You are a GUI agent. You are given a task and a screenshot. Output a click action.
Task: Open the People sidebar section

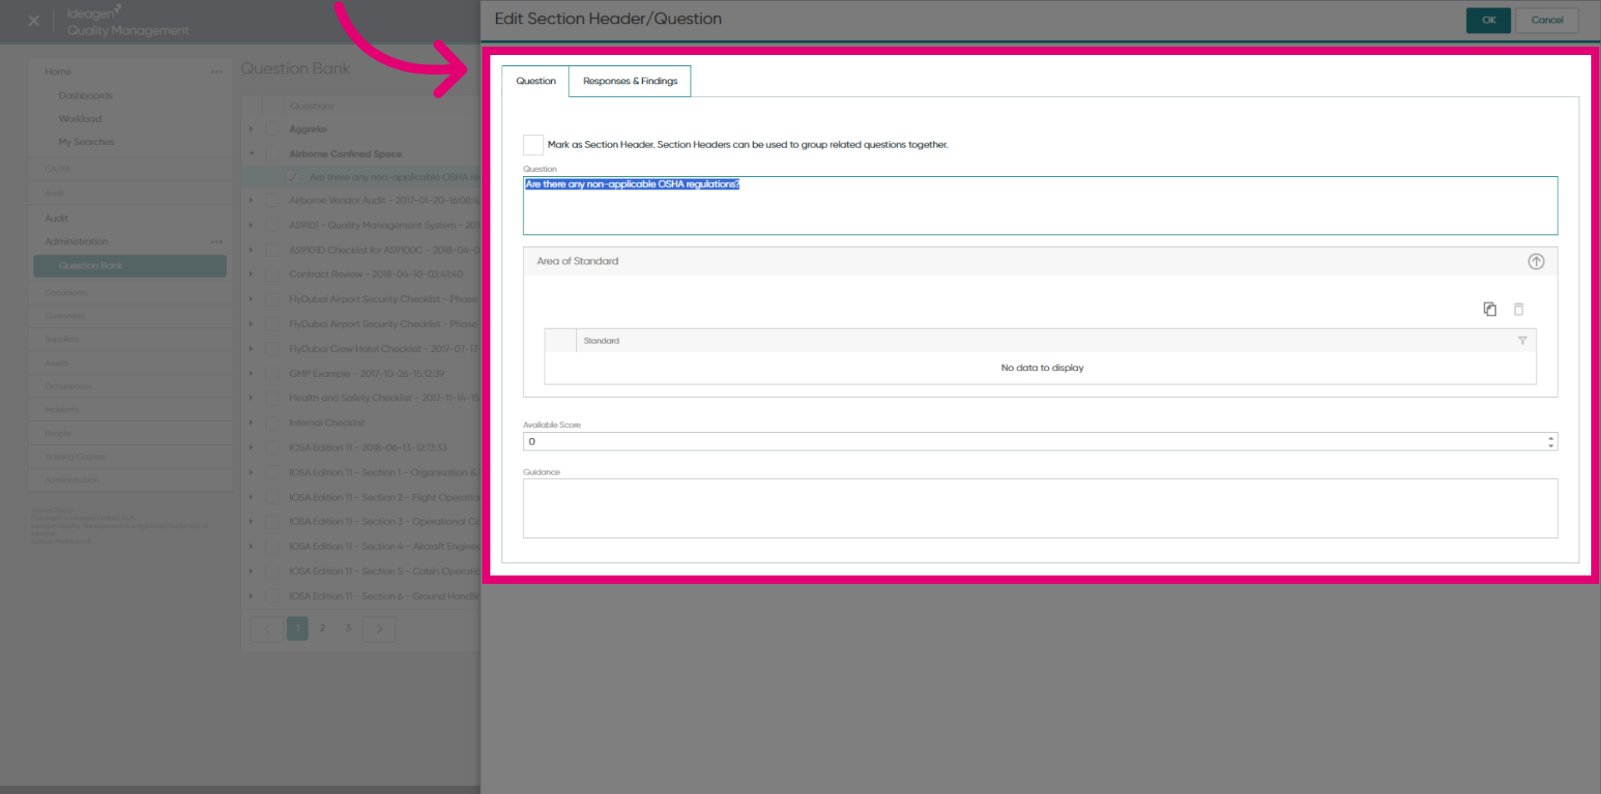pyautogui.click(x=58, y=434)
